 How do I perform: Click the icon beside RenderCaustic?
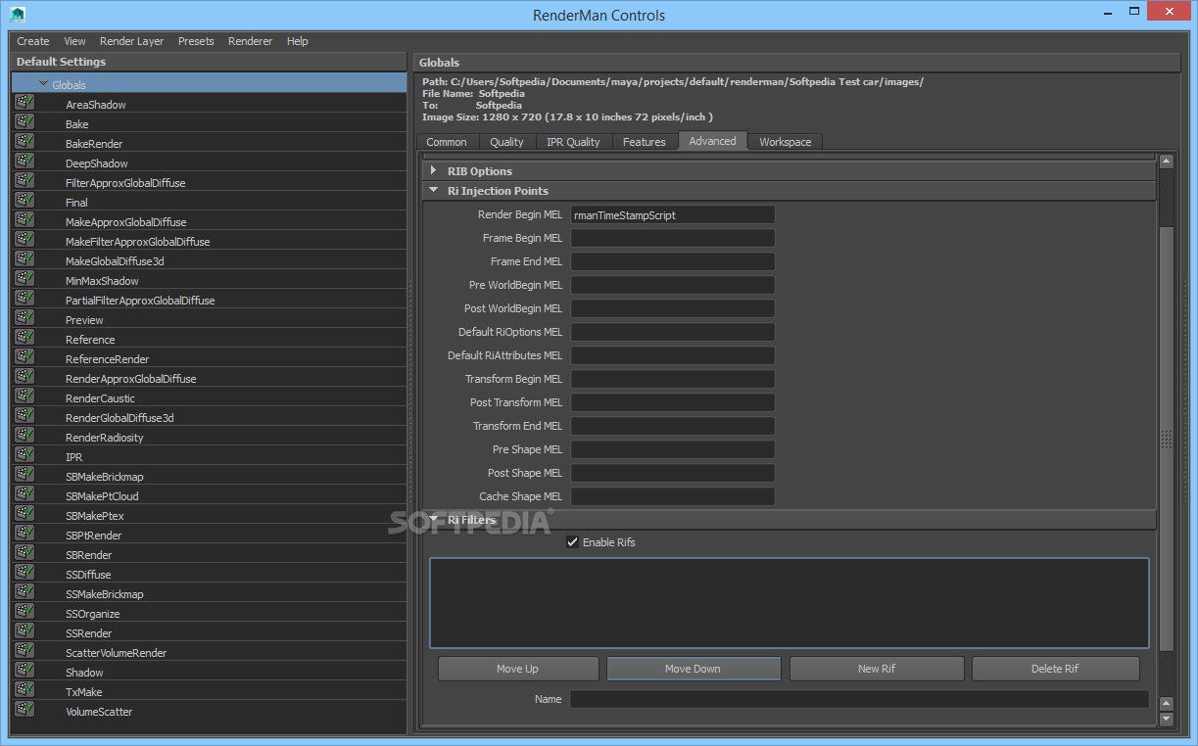[x=24, y=396]
